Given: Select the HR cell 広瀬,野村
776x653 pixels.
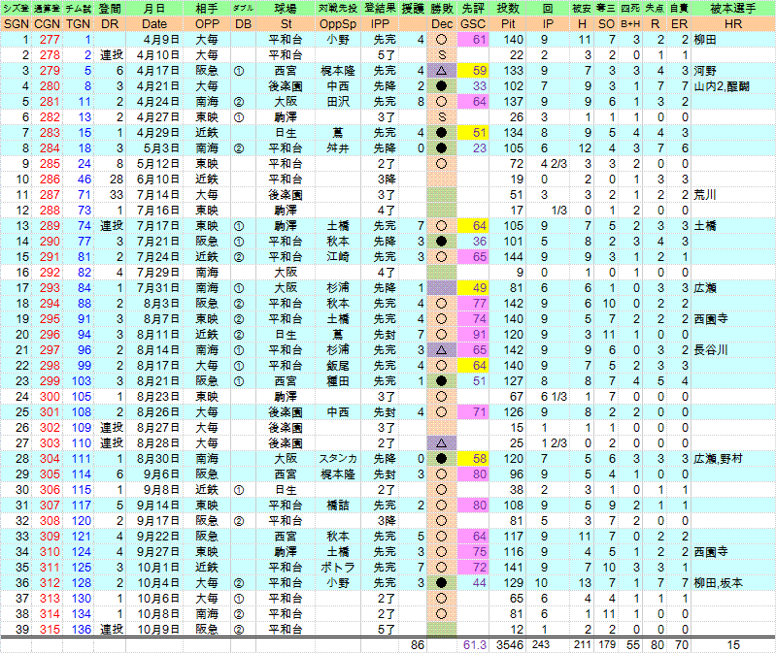Looking at the screenshot, I should (x=718, y=459).
